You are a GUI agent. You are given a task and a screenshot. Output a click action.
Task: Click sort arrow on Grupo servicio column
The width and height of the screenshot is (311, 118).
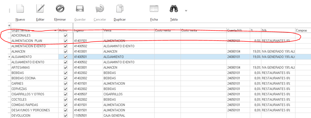(56, 30)
